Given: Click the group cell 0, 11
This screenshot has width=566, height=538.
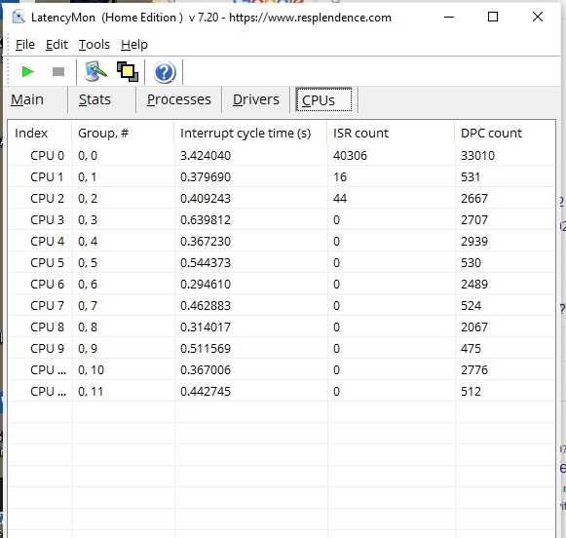Looking at the screenshot, I should [x=91, y=392].
